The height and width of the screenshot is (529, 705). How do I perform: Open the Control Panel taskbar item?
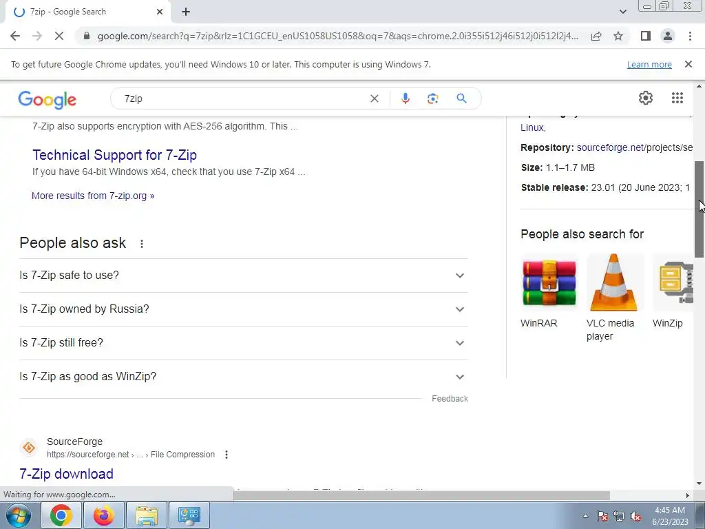coord(189,515)
